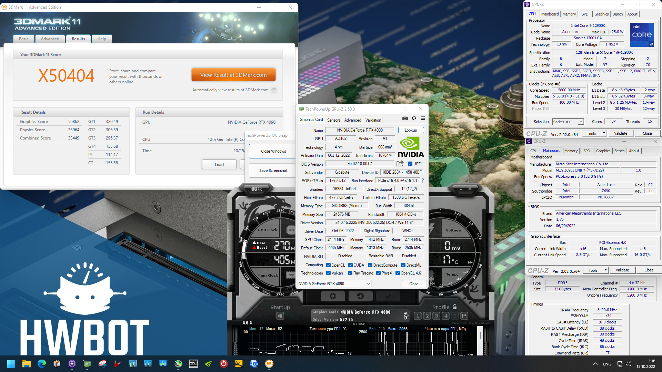
Task: Enable automatically view results at 3DMark.com
Action: tap(274, 90)
